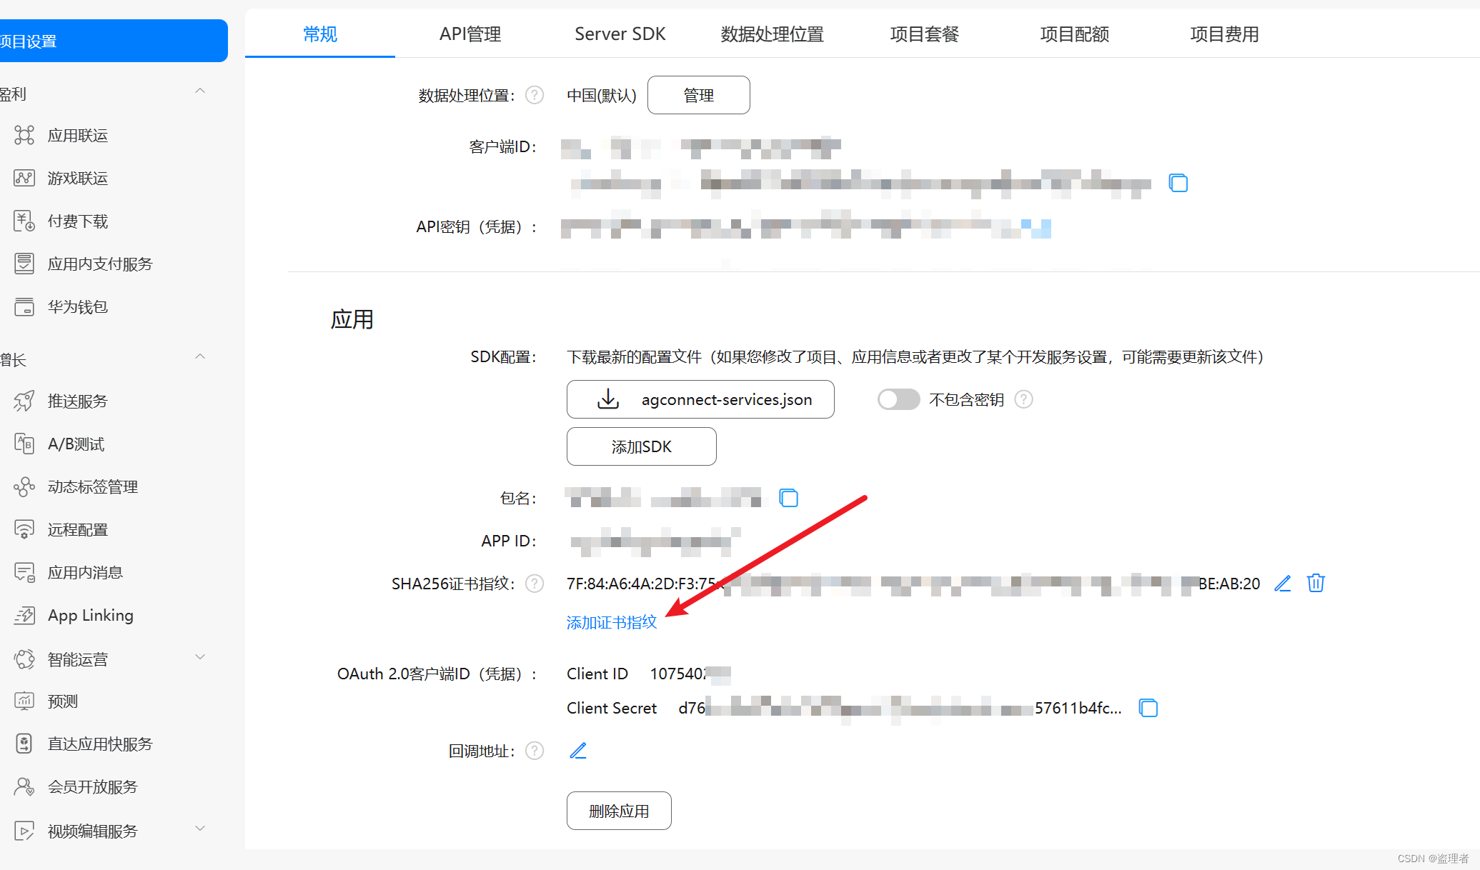The height and width of the screenshot is (870, 1480).
Task: Open 华为钱包 in the sidebar
Action: (x=77, y=307)
